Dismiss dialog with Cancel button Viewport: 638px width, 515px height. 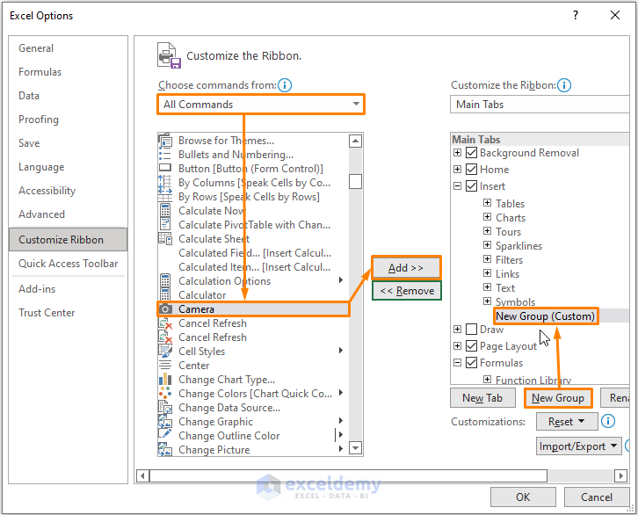coord(597,497)
